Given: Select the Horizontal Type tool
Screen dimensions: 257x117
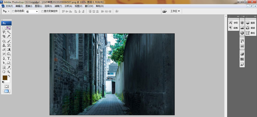Looking at the screenshot, I should tap(9, 59).
